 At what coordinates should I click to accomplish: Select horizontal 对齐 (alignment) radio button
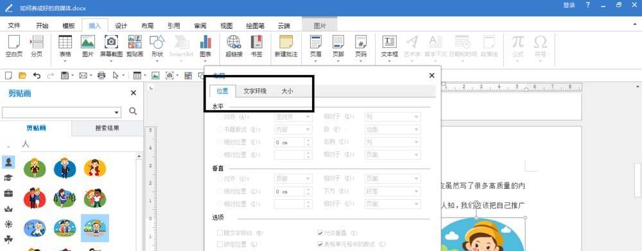pos(220,117)
